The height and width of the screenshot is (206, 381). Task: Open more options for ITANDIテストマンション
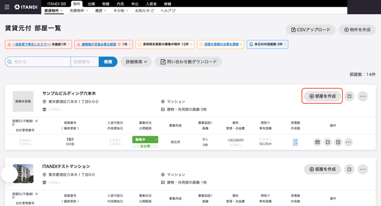363,169
